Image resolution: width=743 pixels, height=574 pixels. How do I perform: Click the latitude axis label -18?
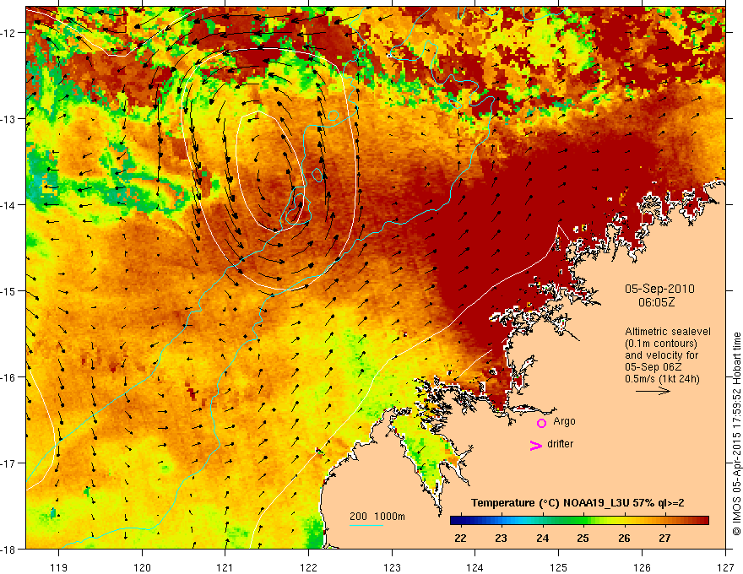(x=9, y=549)
